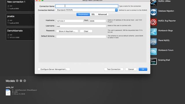Cancel the new connection dialog
This screenshot has width=185, height=104.
click(131, 69)
